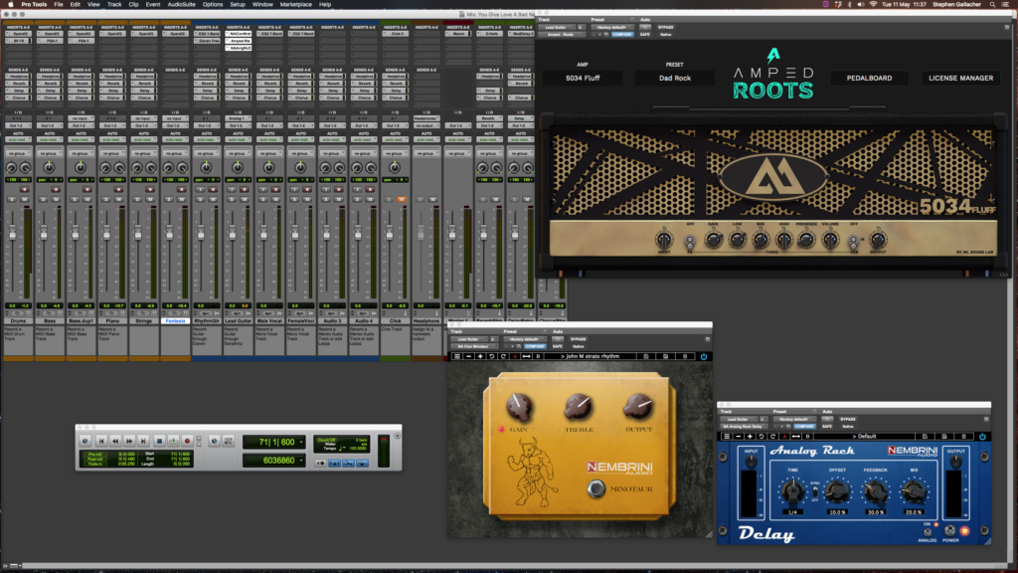Select the Headphones track name
The image size is (1018, 573).
(425, 321)
